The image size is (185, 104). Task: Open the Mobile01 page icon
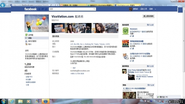[x=125, y=31]
